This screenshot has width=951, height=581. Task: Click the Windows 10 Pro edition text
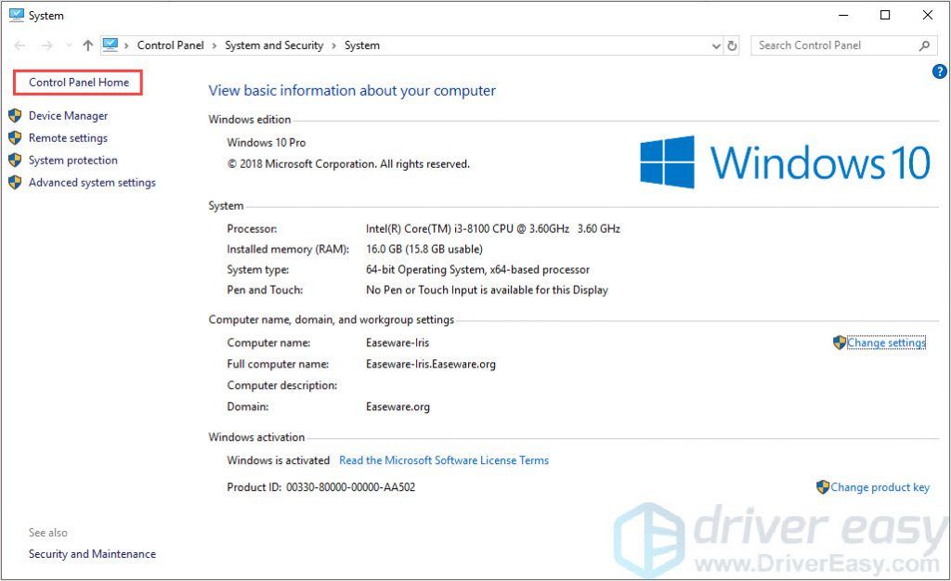267,142
